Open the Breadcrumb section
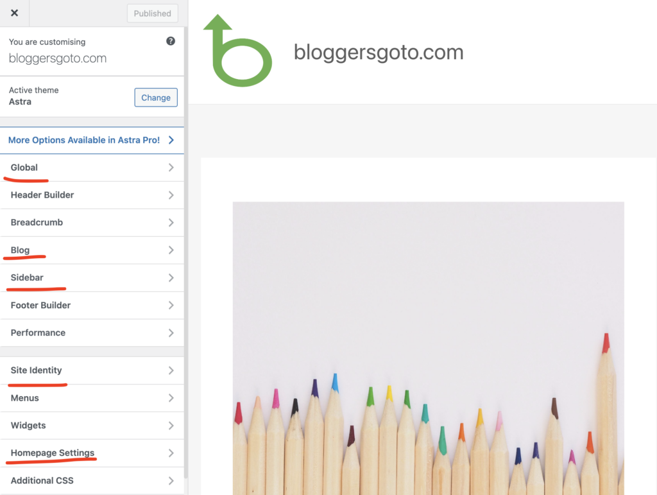 [92, 223]
